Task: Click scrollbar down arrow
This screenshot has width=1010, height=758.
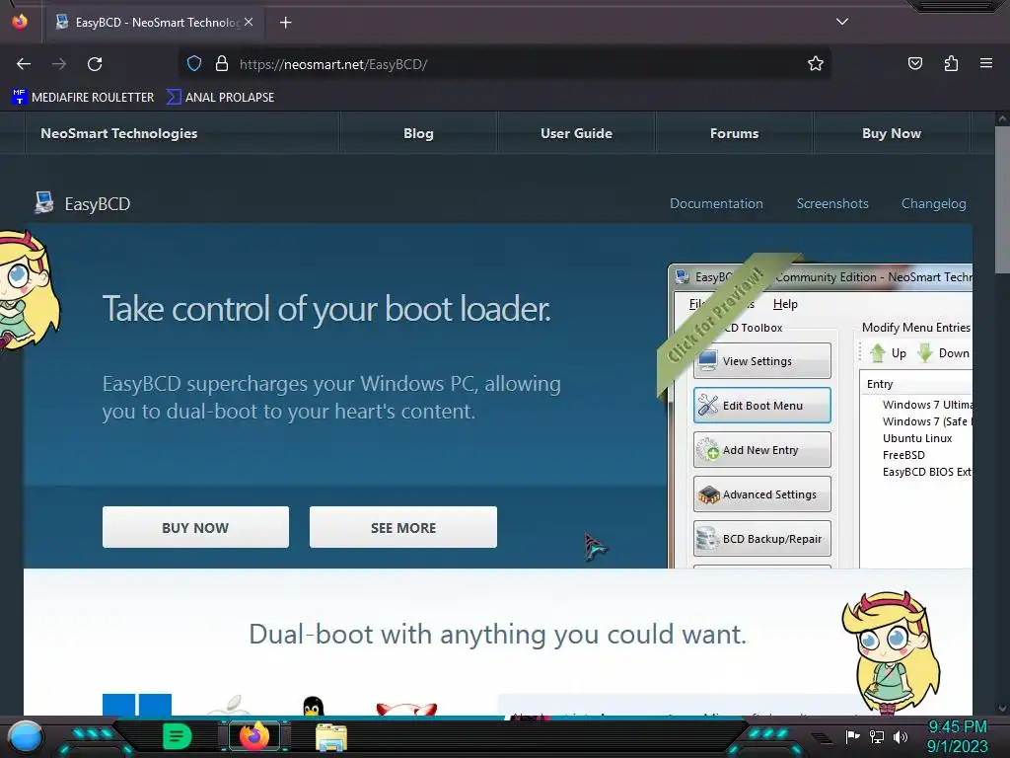Action: (x=1002, y=709)
